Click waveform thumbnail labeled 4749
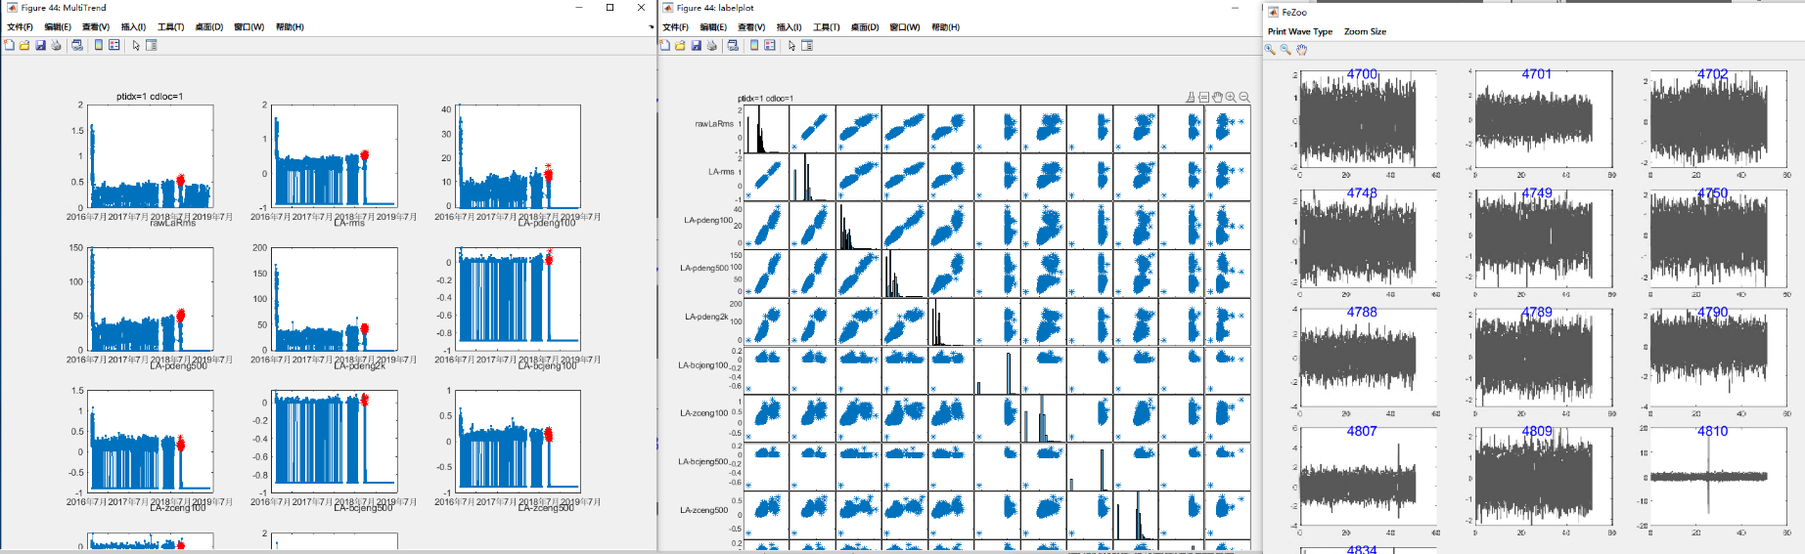 coord(1543,238)
